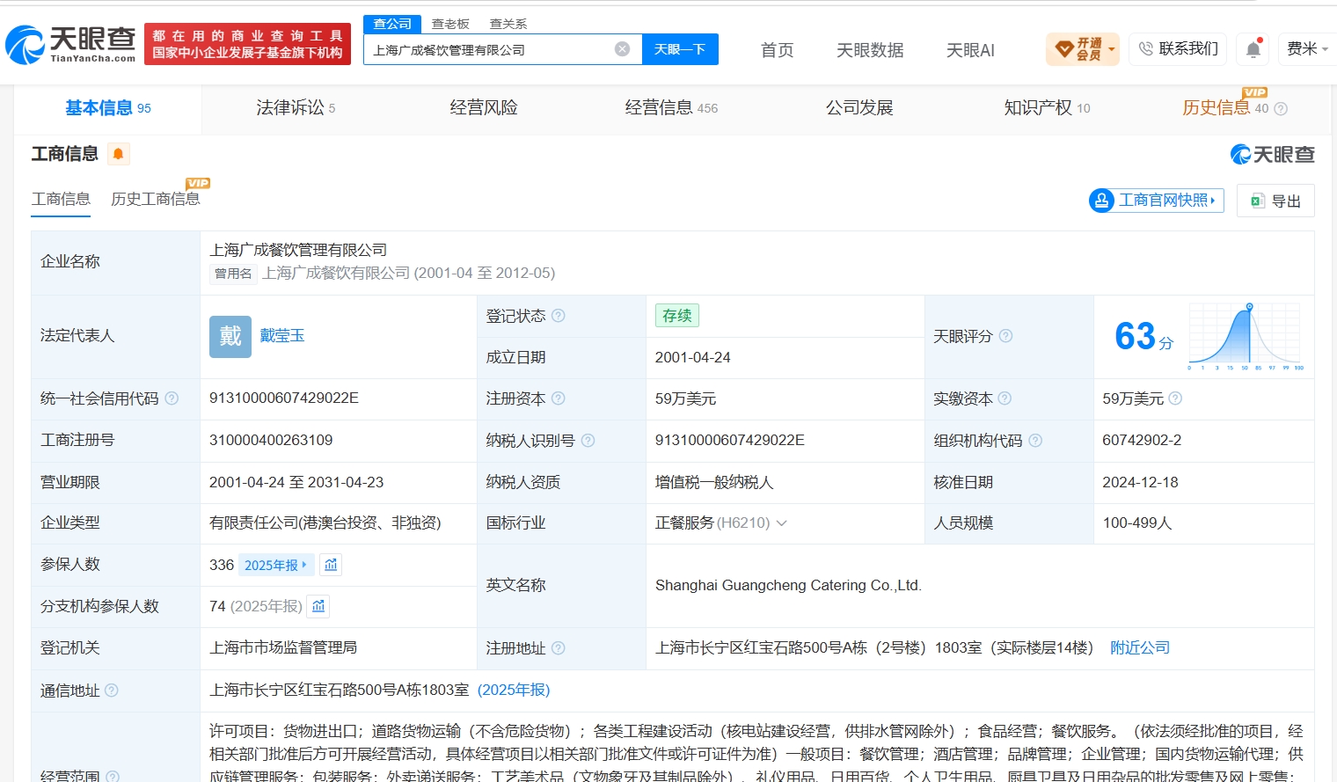Select the 工商信息 sub-tab
The height and width of the screenshot is (782, 1337).
pos(61,199)
